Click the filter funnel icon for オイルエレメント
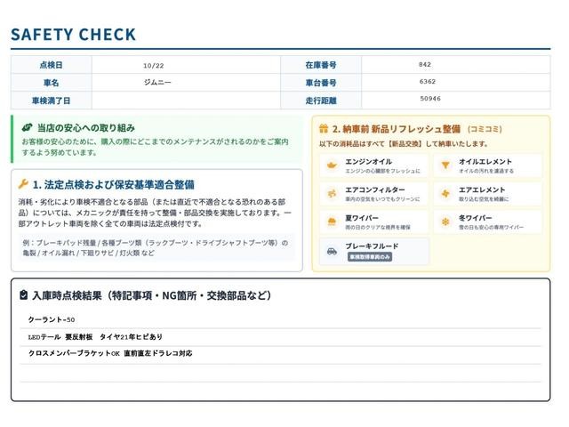The height and width of the screenshot is (427, 569). 445,165
